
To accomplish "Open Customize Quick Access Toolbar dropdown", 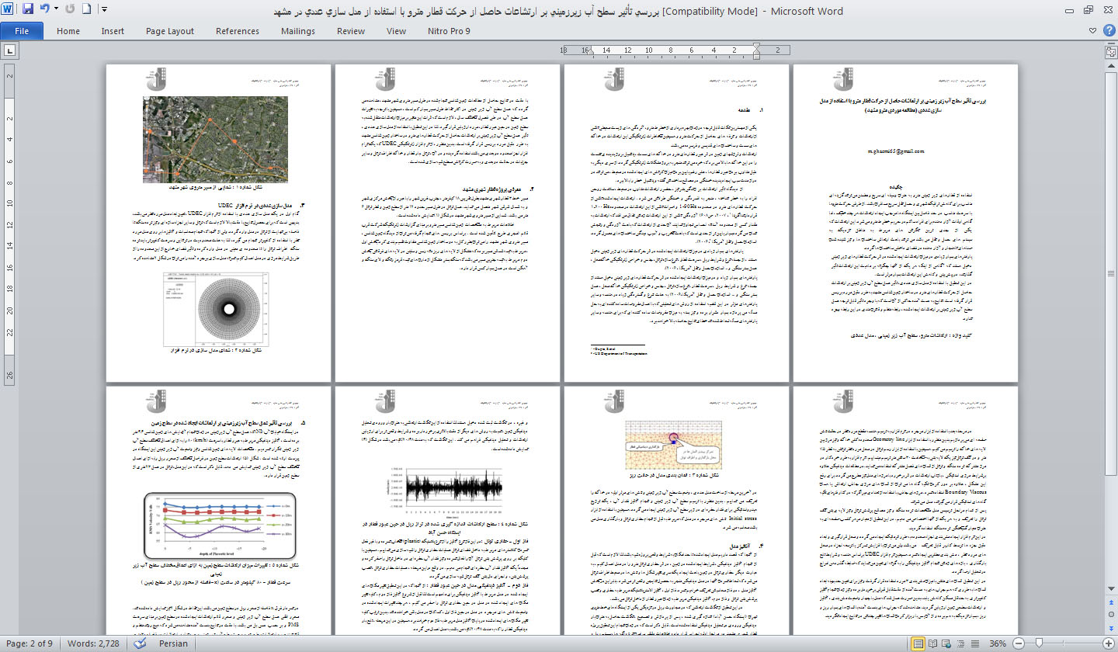I will tap(104, 9).
